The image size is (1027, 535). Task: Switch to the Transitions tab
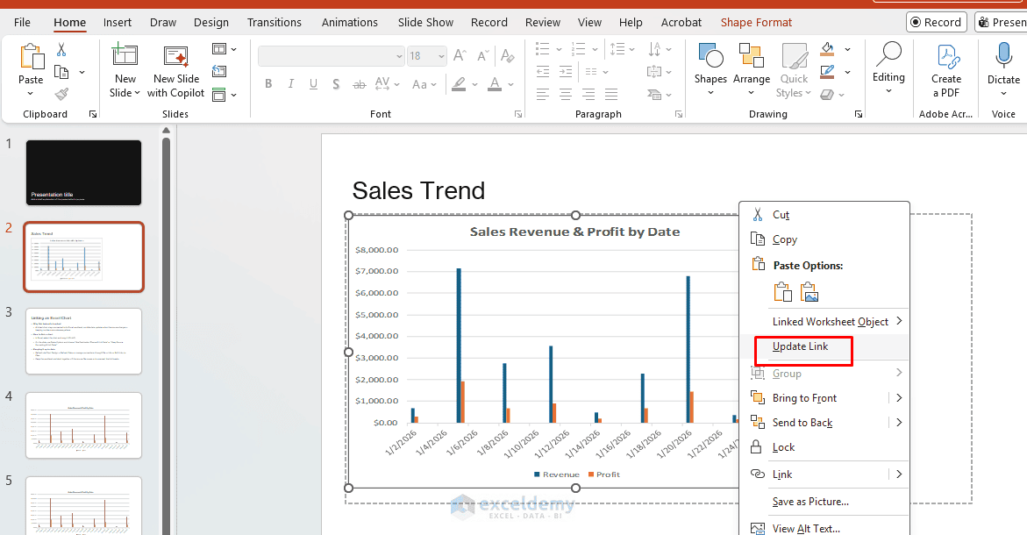point(275,22)
